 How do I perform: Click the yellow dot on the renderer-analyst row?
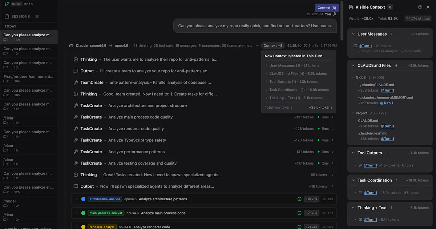pyautogui.click(x=83, y=227)
